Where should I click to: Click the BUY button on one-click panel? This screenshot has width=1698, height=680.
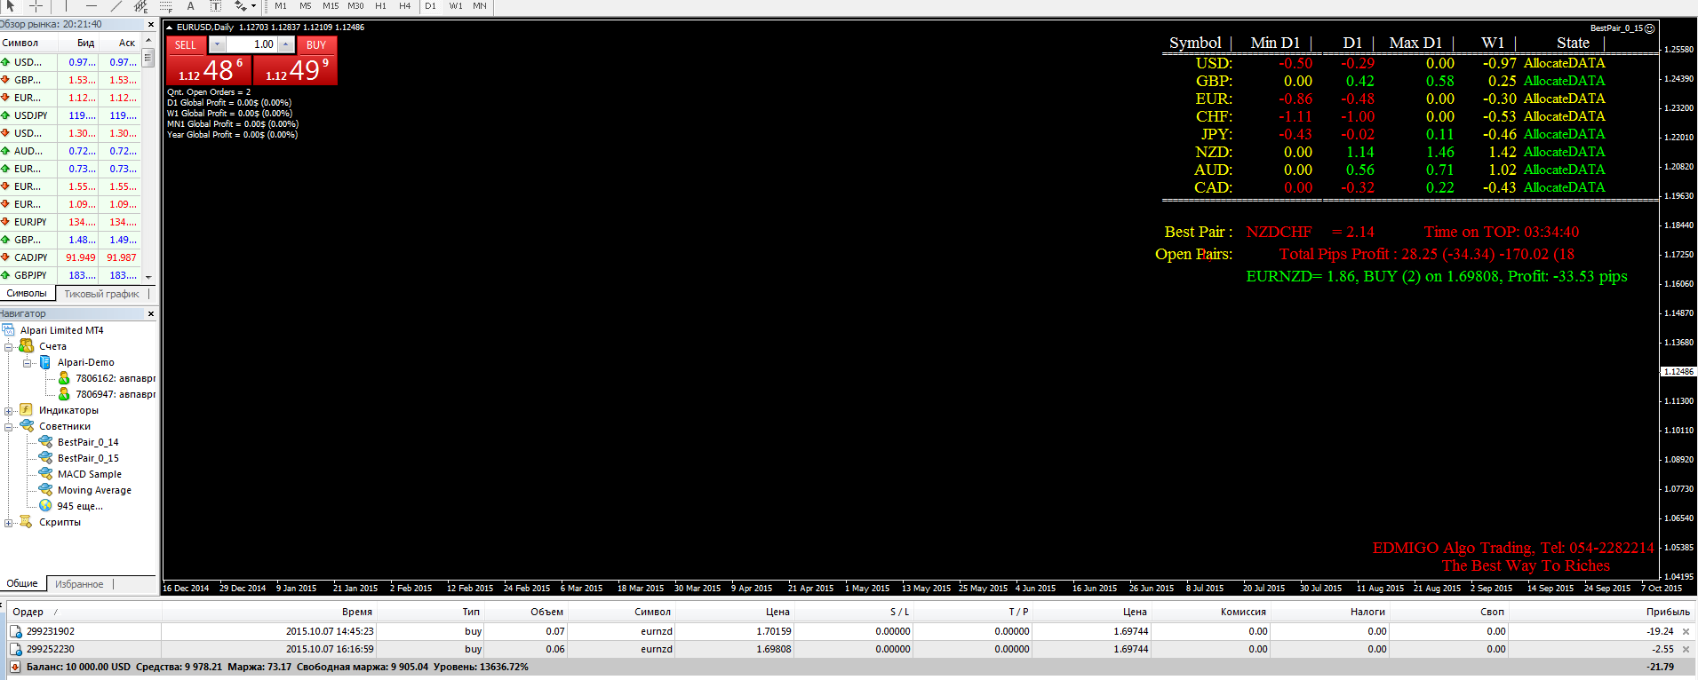(317, 44)
